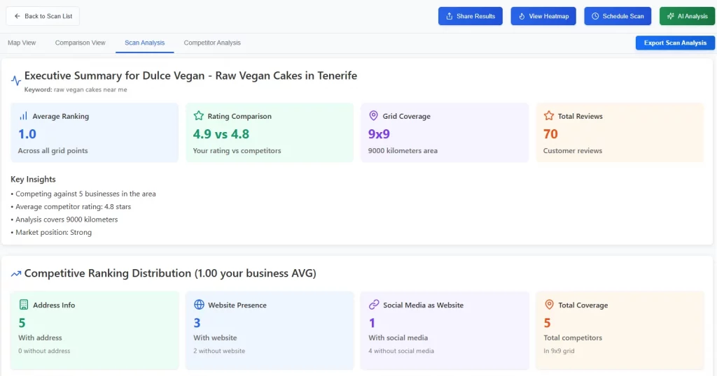Go back to the scan list
Viewport: 717px width, 376px height.
tap(43, 16)
